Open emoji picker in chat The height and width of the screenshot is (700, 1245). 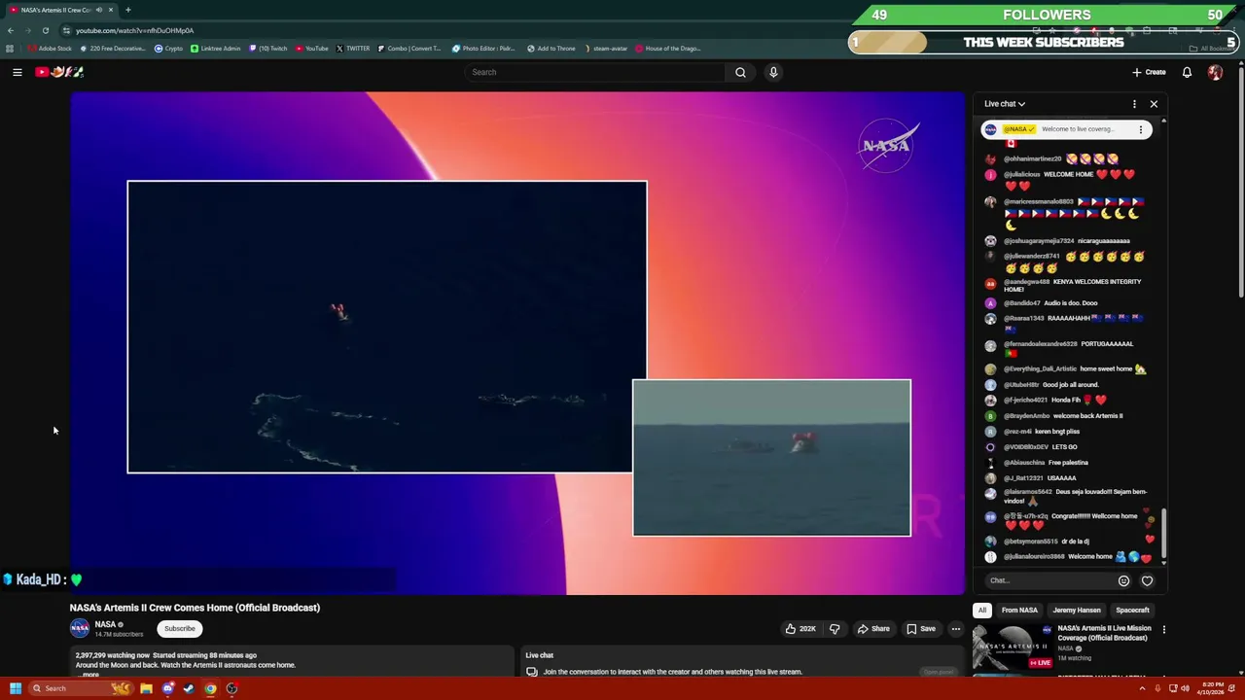click(x=1123, y=580)
